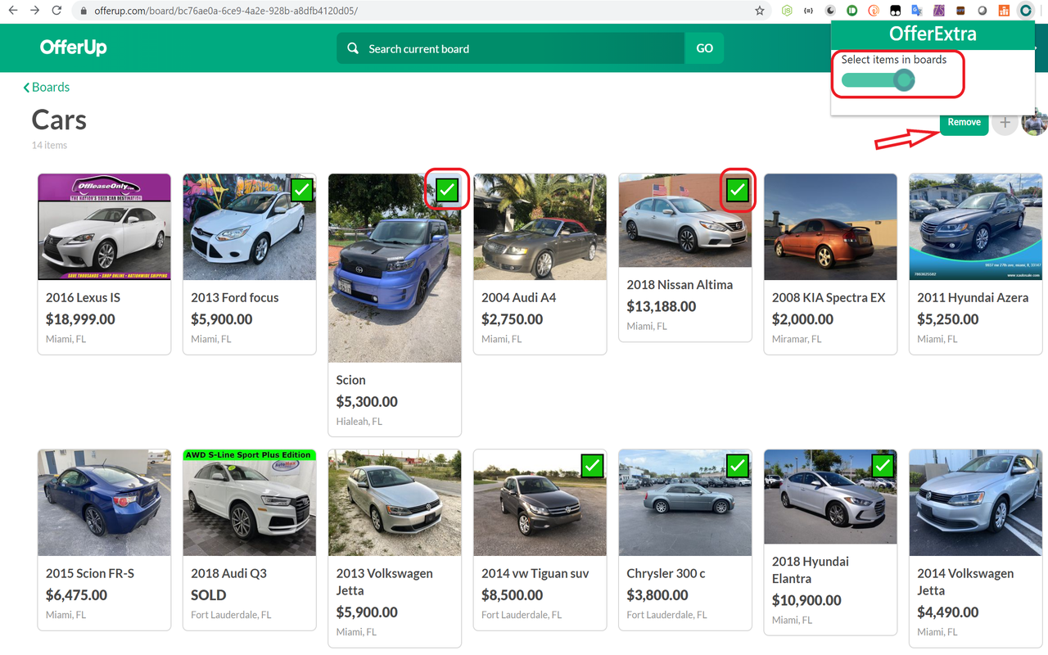Click the SOLD label on Audi Q3
Image resolution: width=1048 pixels, height=655 pixels.
[209, 595]
